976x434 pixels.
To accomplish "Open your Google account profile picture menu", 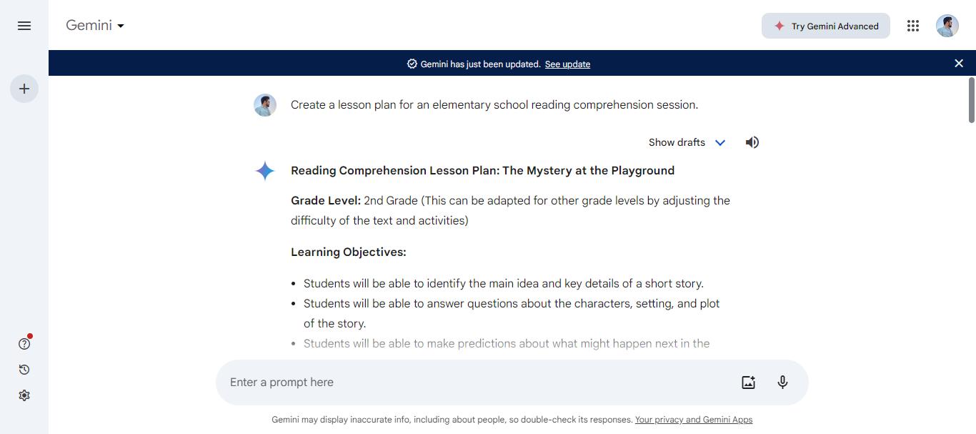I will pyautogui.click(x=947, y=26).
